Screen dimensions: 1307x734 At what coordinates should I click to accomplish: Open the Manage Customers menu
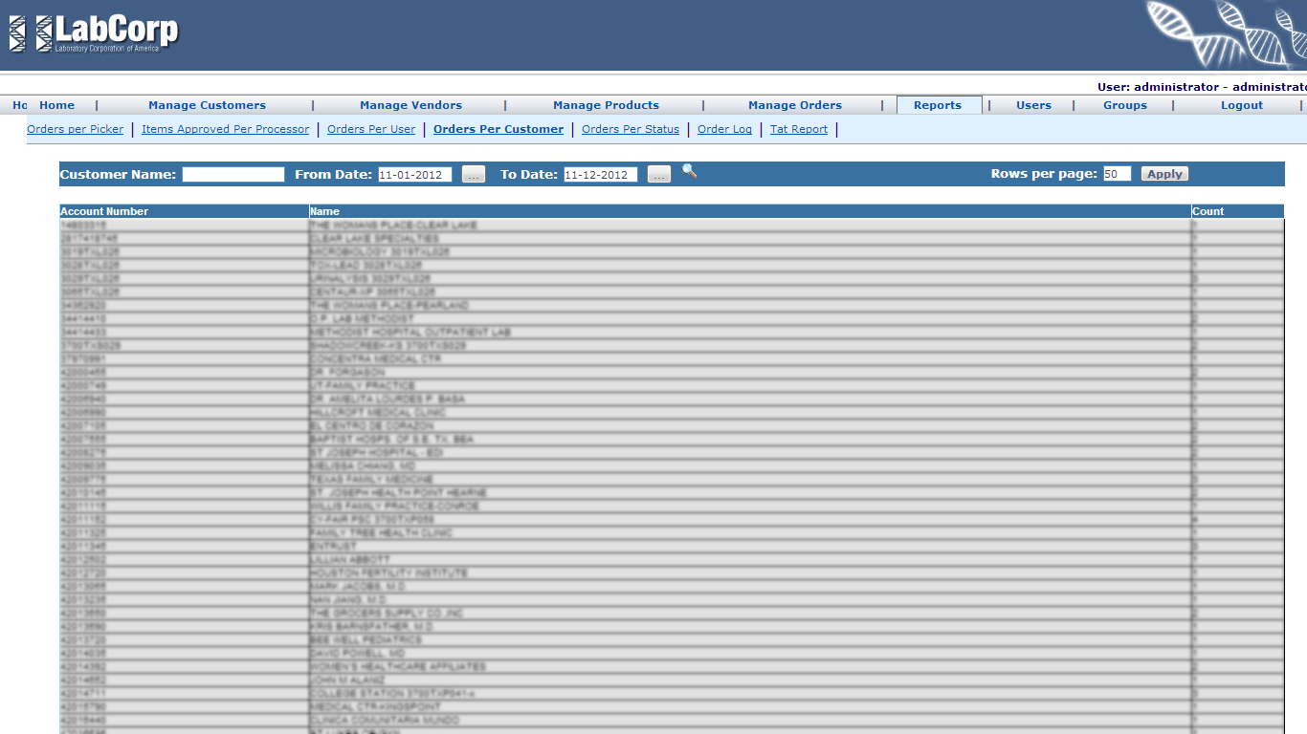[x=207, y=105]
